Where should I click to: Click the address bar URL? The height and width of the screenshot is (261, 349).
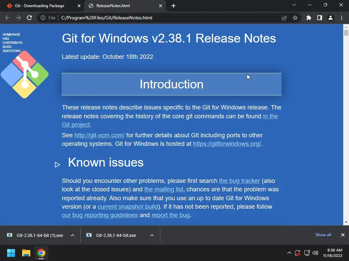pos(107,18)
